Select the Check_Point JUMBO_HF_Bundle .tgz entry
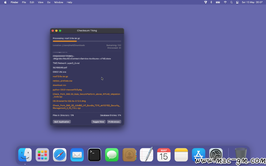Viewport: 266px width, 166px height. pos(86,107)
